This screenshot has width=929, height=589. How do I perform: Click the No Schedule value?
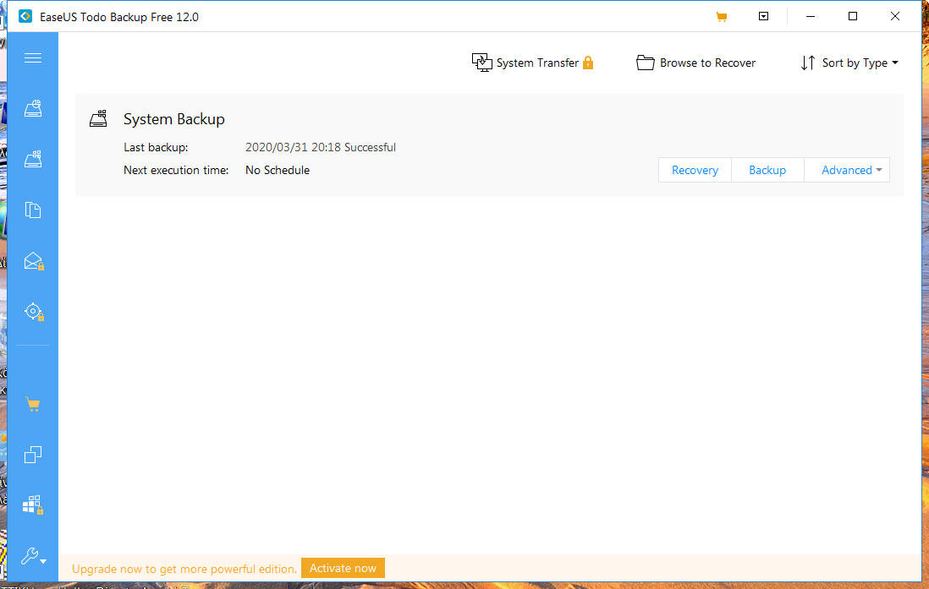pyautogui.click(x=278, y=170)
